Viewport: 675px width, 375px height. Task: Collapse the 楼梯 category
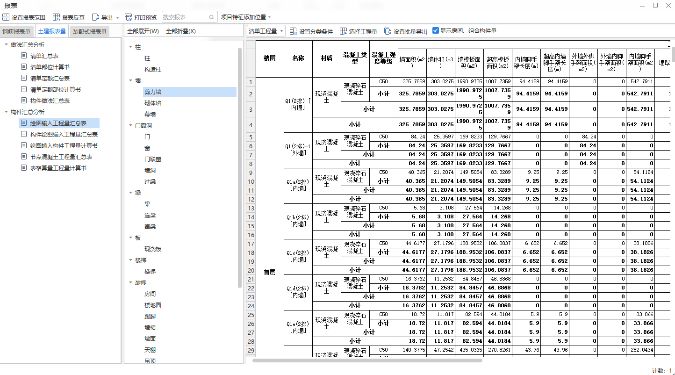[x=130, y=260]
